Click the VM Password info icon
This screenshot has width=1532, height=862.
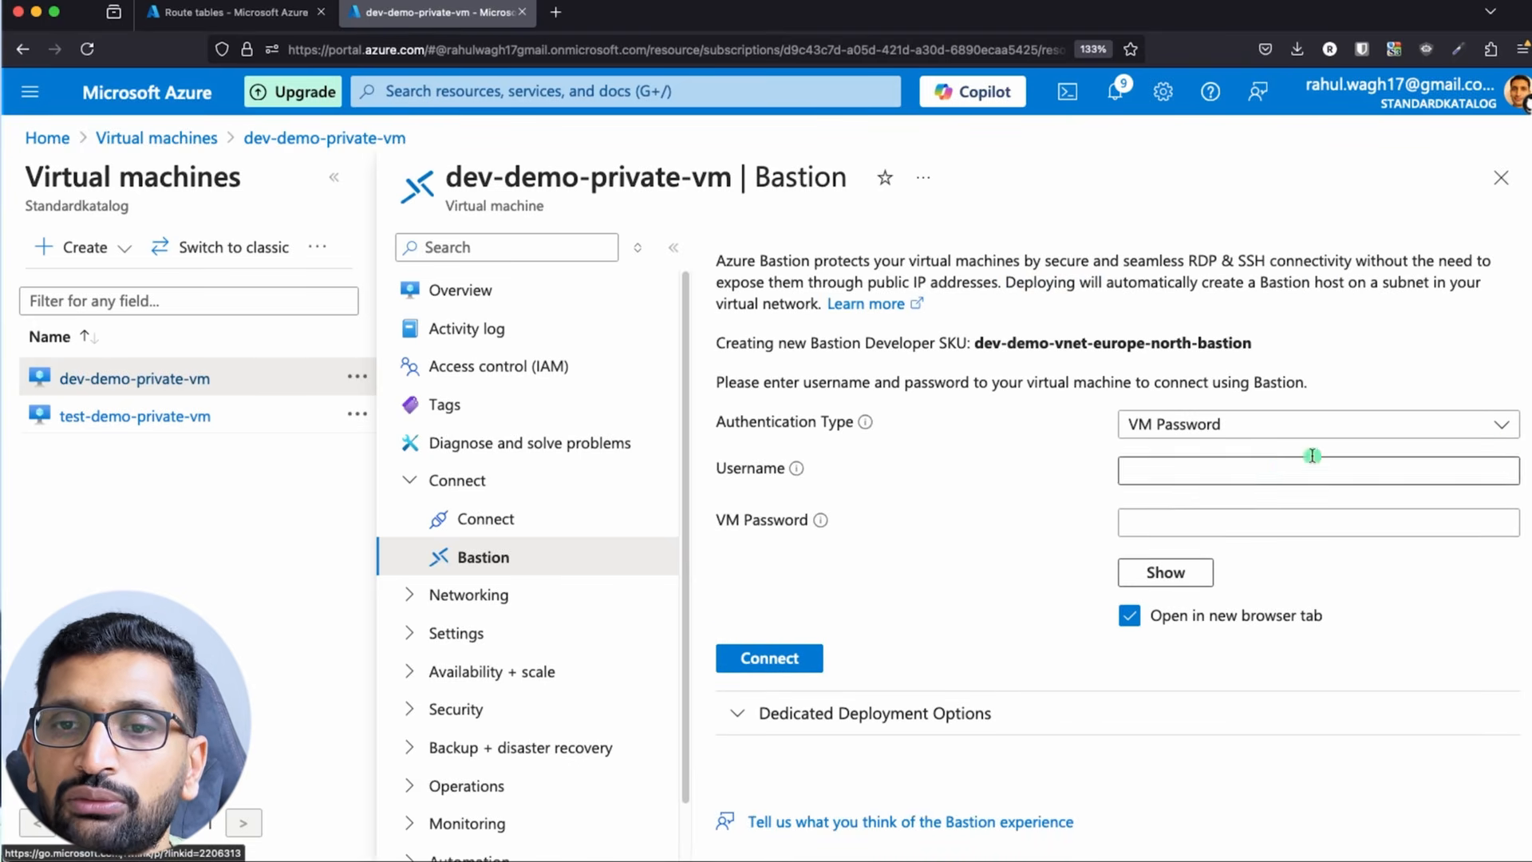pyautogui.click(x=820, y=520)
